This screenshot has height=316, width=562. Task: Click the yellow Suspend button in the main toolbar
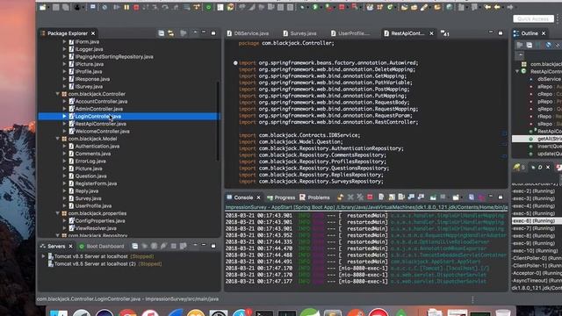click(126, 7)
